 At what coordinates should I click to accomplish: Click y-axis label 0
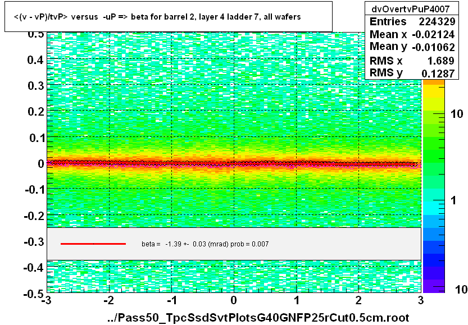[41, 163]
